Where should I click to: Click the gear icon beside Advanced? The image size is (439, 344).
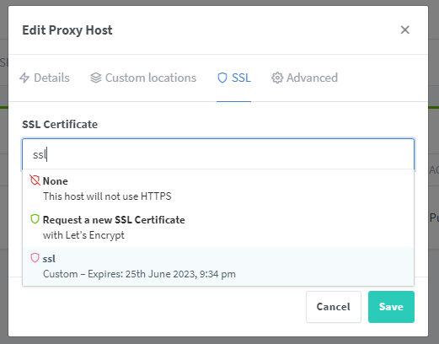click(277, 78)
